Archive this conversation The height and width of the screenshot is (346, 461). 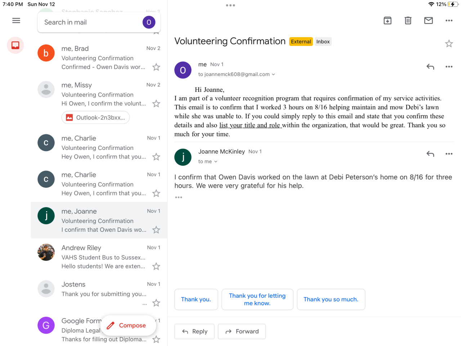pyautogui.click(x=388, y=21)
